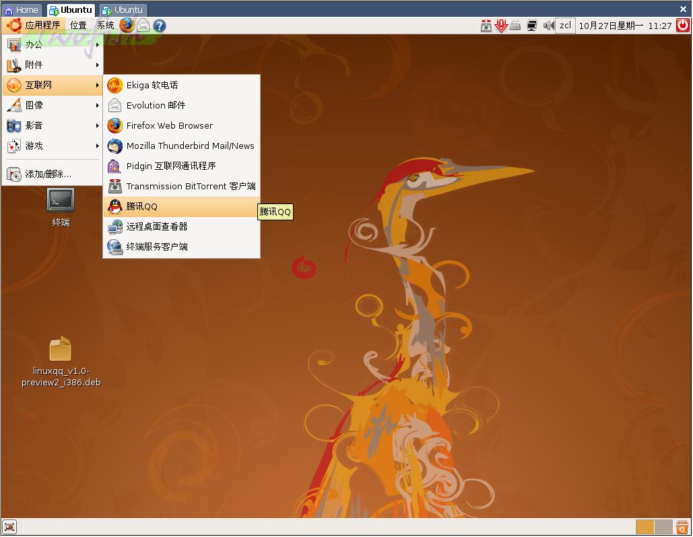This screenshot has height=537, width=693.
Task: Click the 游戏 playing cards icon
Action: (14, 146)
